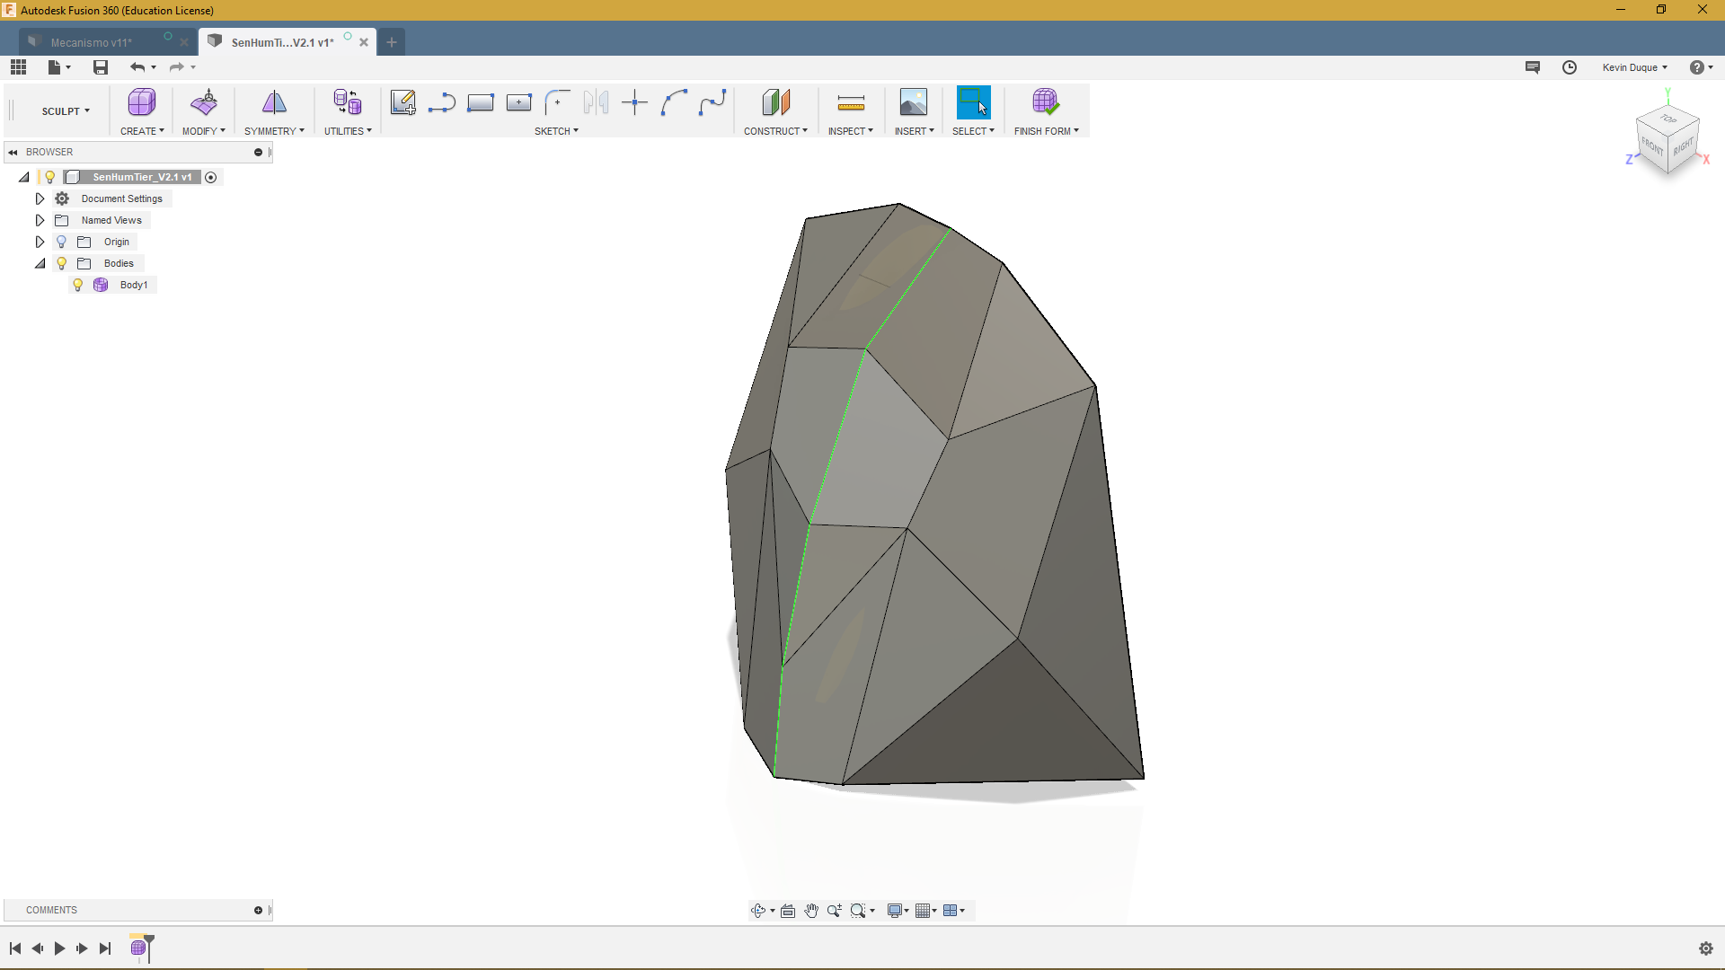1725x970 pixels.
Task: Click the Finish Form icon
Action: pos(1045,101)
